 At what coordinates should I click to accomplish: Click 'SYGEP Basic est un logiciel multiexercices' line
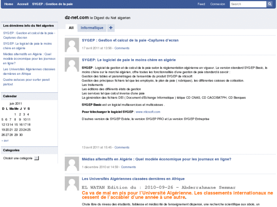point(123,105)
